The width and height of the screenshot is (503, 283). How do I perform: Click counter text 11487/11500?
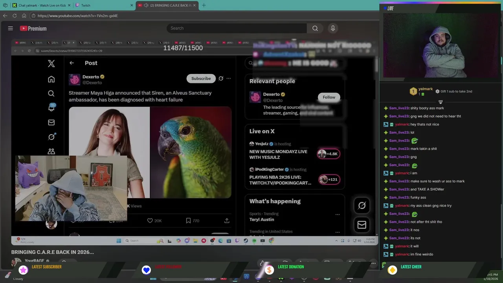183,48
